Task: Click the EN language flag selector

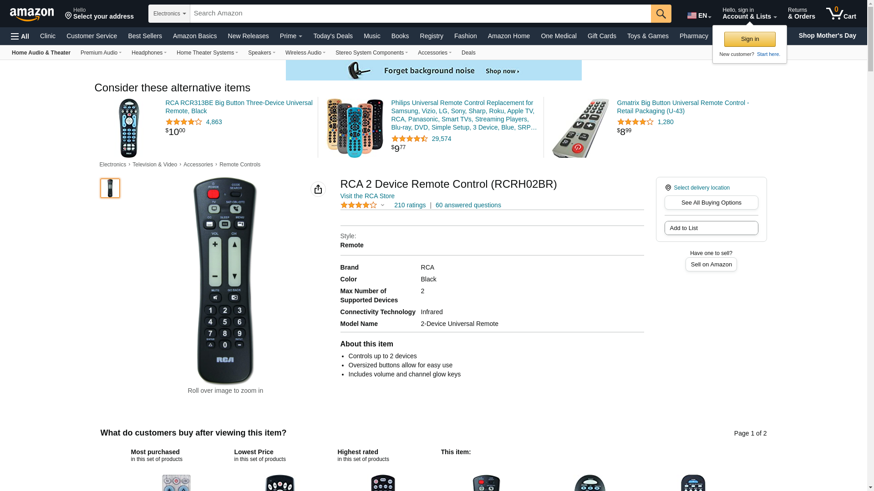Action: pyautogui.click(x=699, y=15)
